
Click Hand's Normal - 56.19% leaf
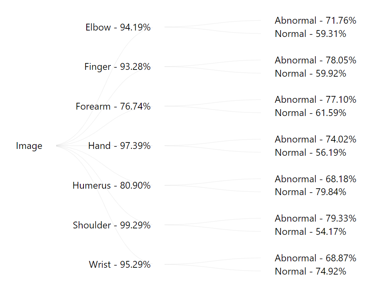click(311, 153)
